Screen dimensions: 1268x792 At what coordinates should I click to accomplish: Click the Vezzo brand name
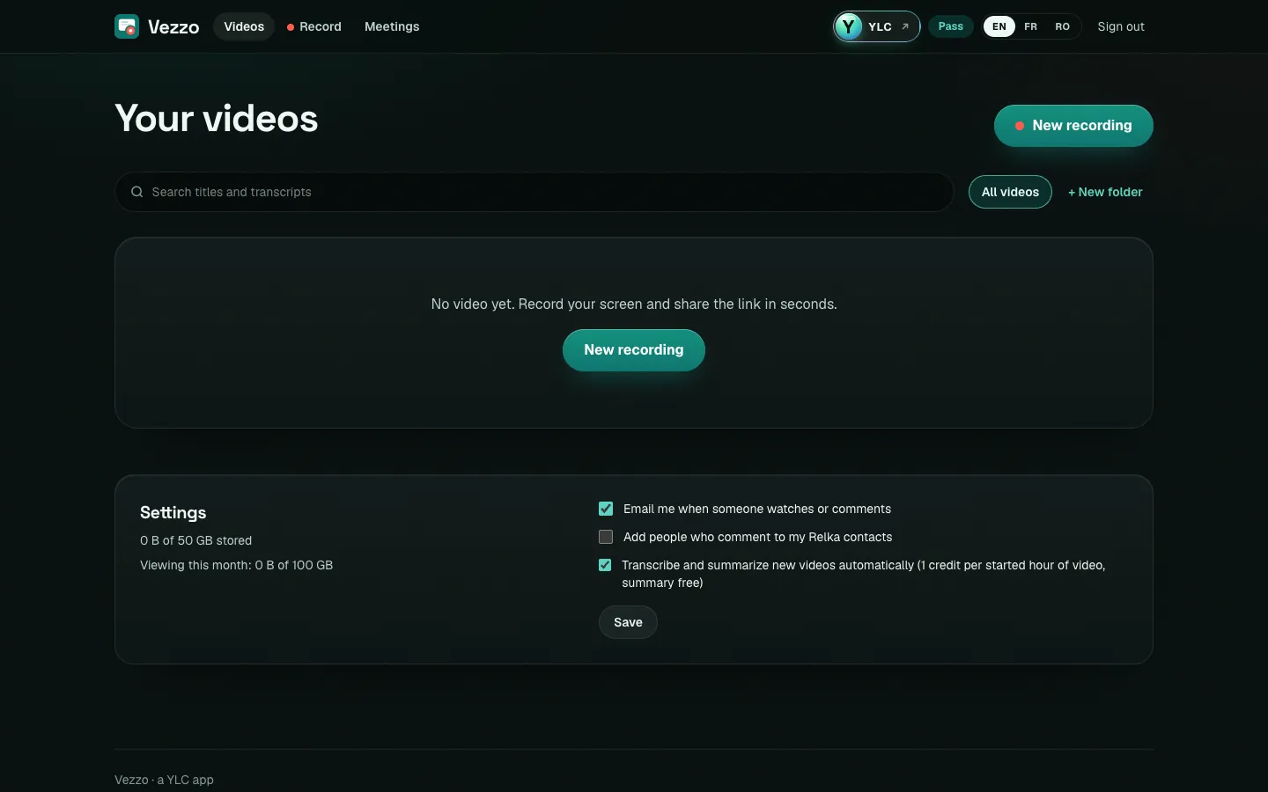click(x=173, y=26)
